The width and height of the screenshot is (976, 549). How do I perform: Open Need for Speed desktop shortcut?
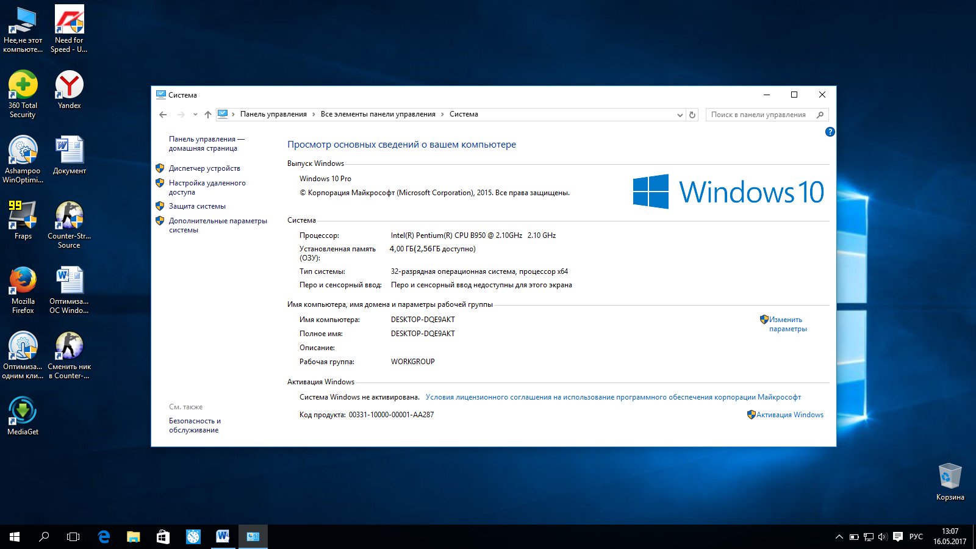[x=69, y=29]
